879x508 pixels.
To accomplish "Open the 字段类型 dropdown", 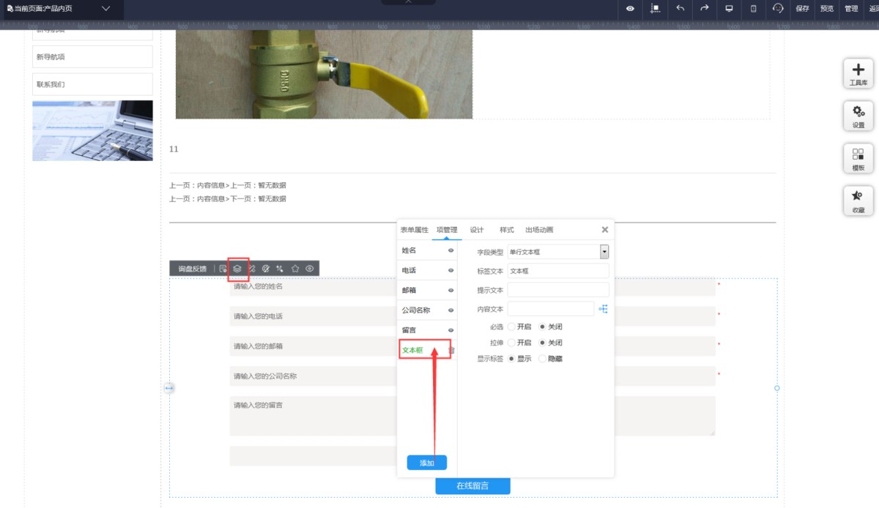I will point(604,252).
